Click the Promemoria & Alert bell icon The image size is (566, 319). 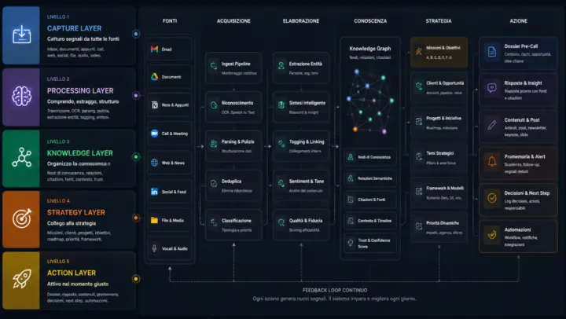tap(492, 161)
